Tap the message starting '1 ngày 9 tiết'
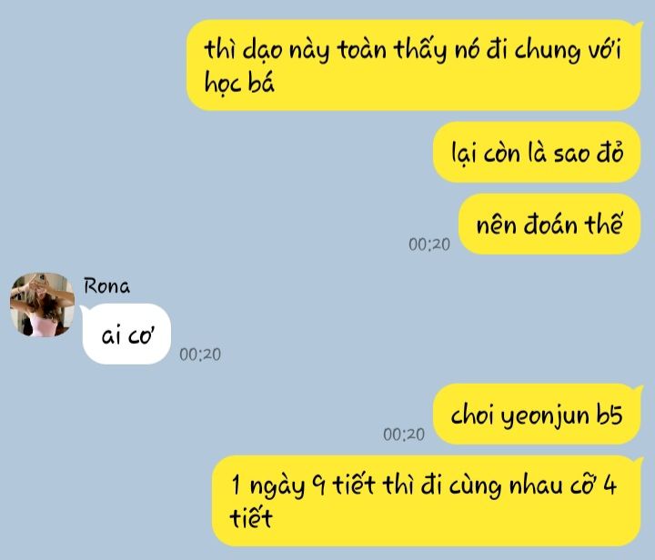This screenshot has height=560, width=655. click(x=427, y=501)
